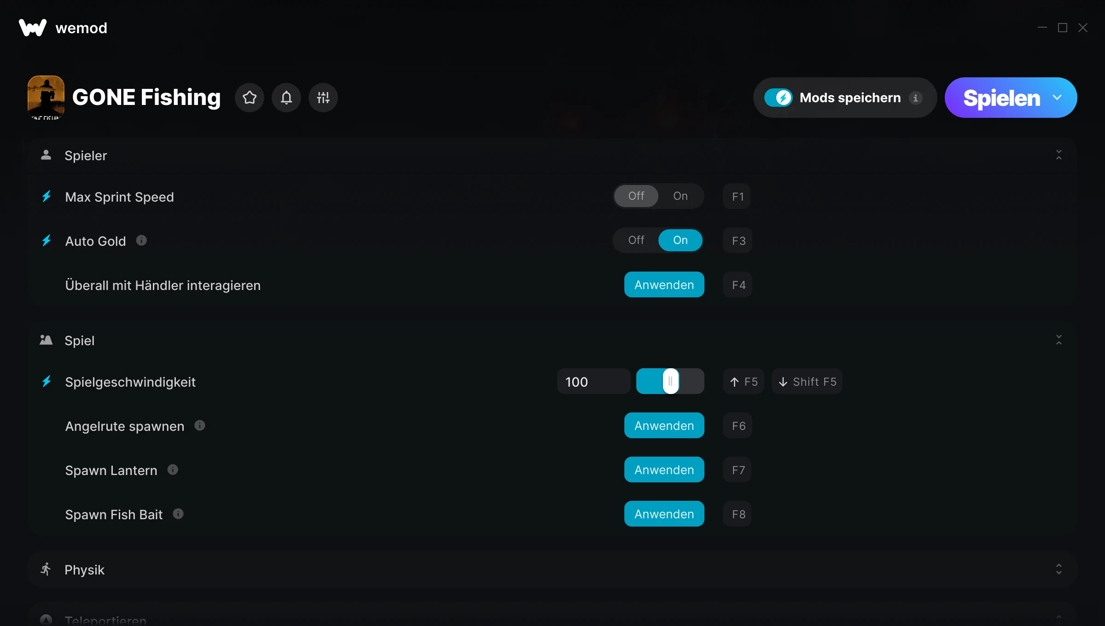Click the Spielgeschwindigkeit slider handle

[x=670, y=381]
